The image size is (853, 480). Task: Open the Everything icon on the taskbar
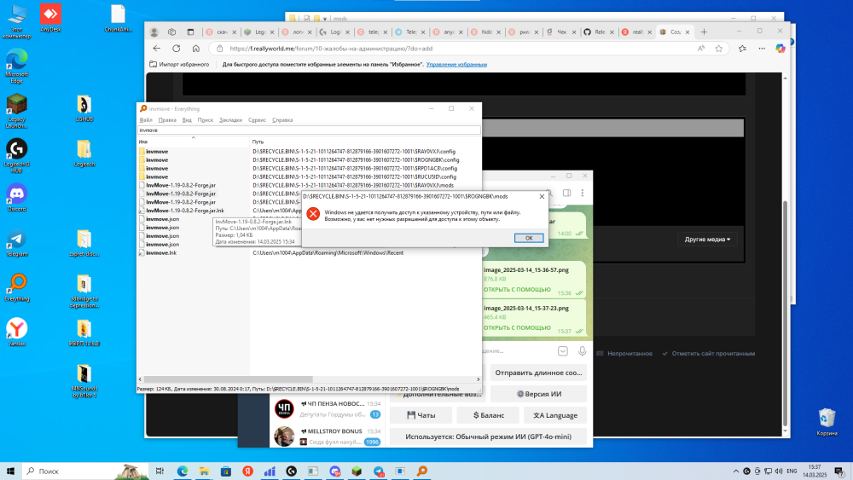click(x=421, y=471)
